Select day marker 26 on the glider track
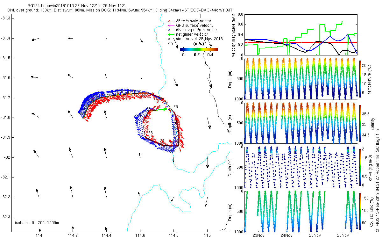Image resolution: width=382 pixels, height=239 pixels. pyautogui.click(x=150, y=133)
